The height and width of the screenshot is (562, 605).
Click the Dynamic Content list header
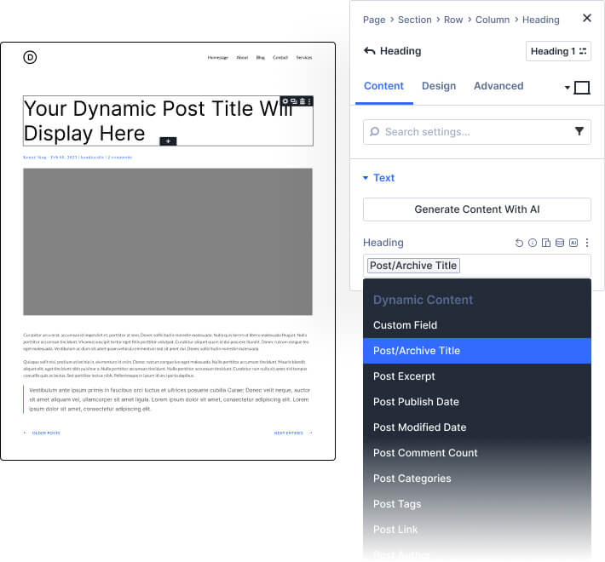point(423,300)
